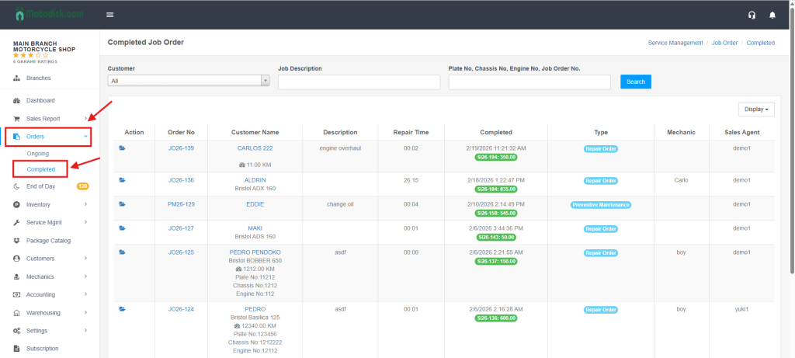This screenshot has height=358, width=795.
Task: Expand the Display dropdown button
Action: (x=755, y=109)
